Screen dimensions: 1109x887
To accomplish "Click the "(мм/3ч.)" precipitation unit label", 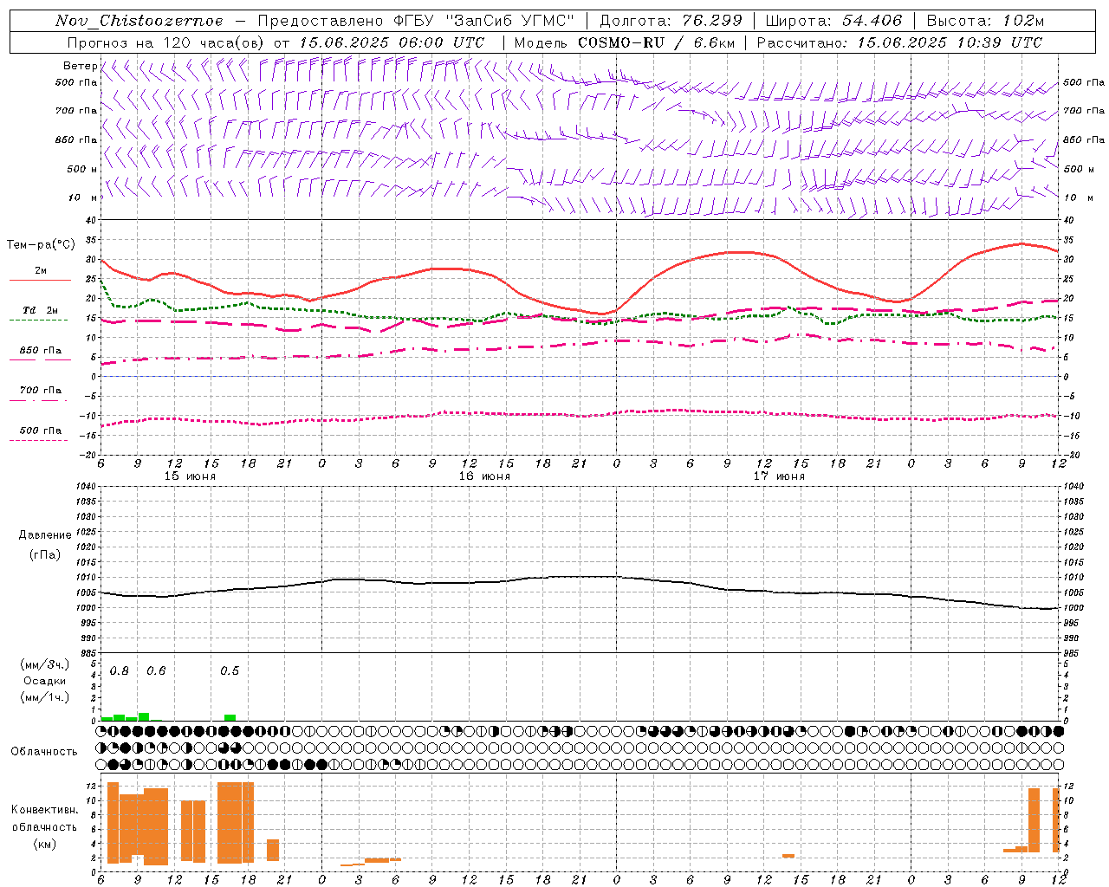I will pyautogui.click(x=44, y=664).
